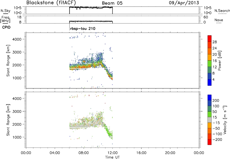Click the '18' frequency axis tick label
This screenshot has height=159, width=230.
point(19,17)
